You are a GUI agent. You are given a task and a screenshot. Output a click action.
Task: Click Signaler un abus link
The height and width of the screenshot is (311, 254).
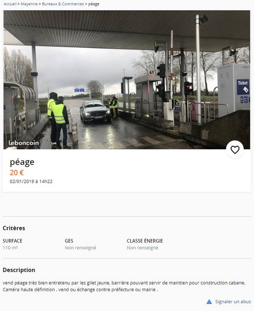tap(233, 302)
